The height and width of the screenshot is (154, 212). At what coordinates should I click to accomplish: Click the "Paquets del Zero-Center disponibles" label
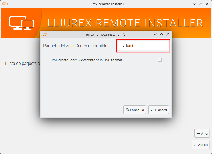[x=77, y=46]
